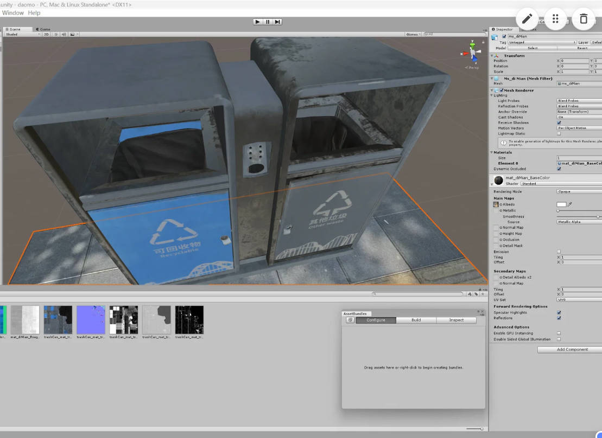Enable Lightmap Static checkbox

[559, 134]
